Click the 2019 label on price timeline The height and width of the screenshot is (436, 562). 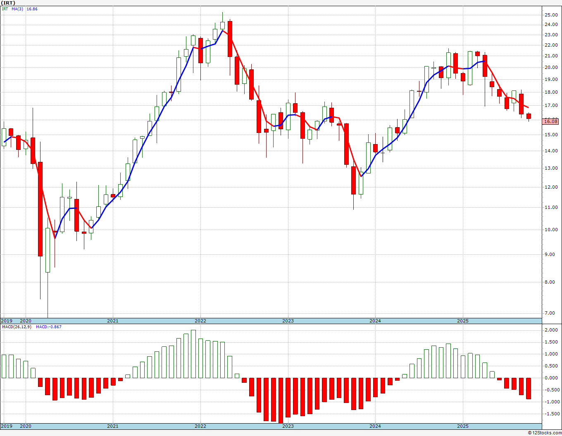tap(6, 321)
